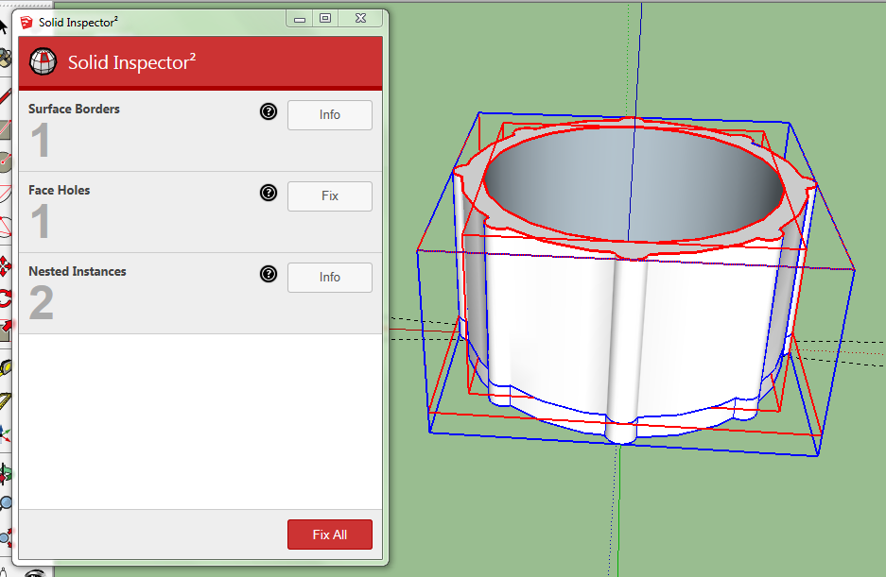
Task: Open the Face Holes help icon
Action: coord(269,193)
